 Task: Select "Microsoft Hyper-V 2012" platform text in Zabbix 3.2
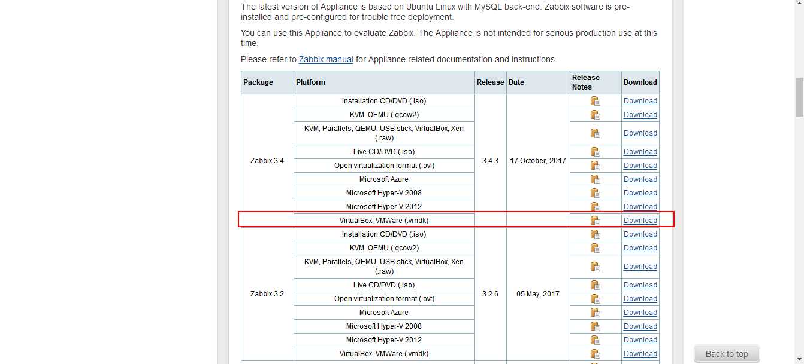coord(384,340)
